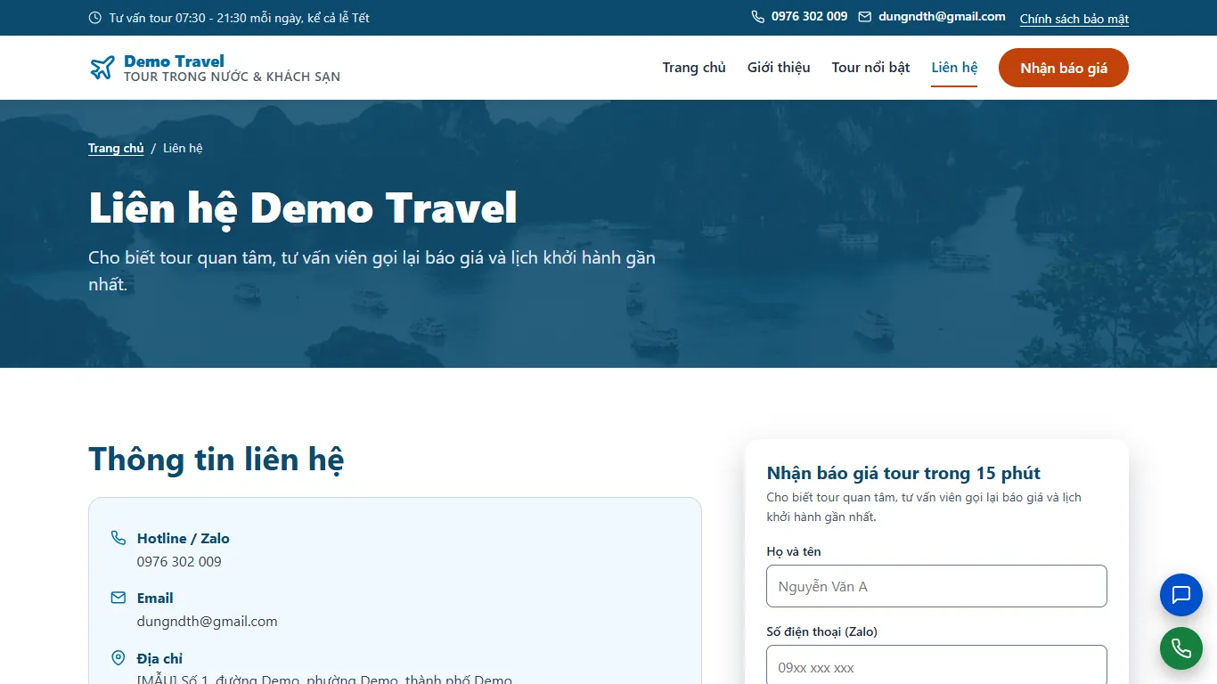This screenshot has width=1217, height=684.
Task: Open the Chính sách bảo mật link
Action: [1074, 19]
